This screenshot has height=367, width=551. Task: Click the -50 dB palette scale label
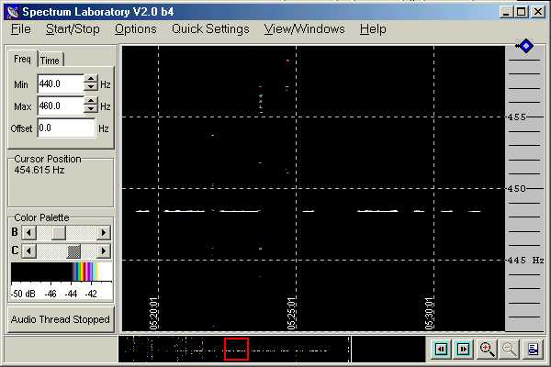(x=23, y=294)
